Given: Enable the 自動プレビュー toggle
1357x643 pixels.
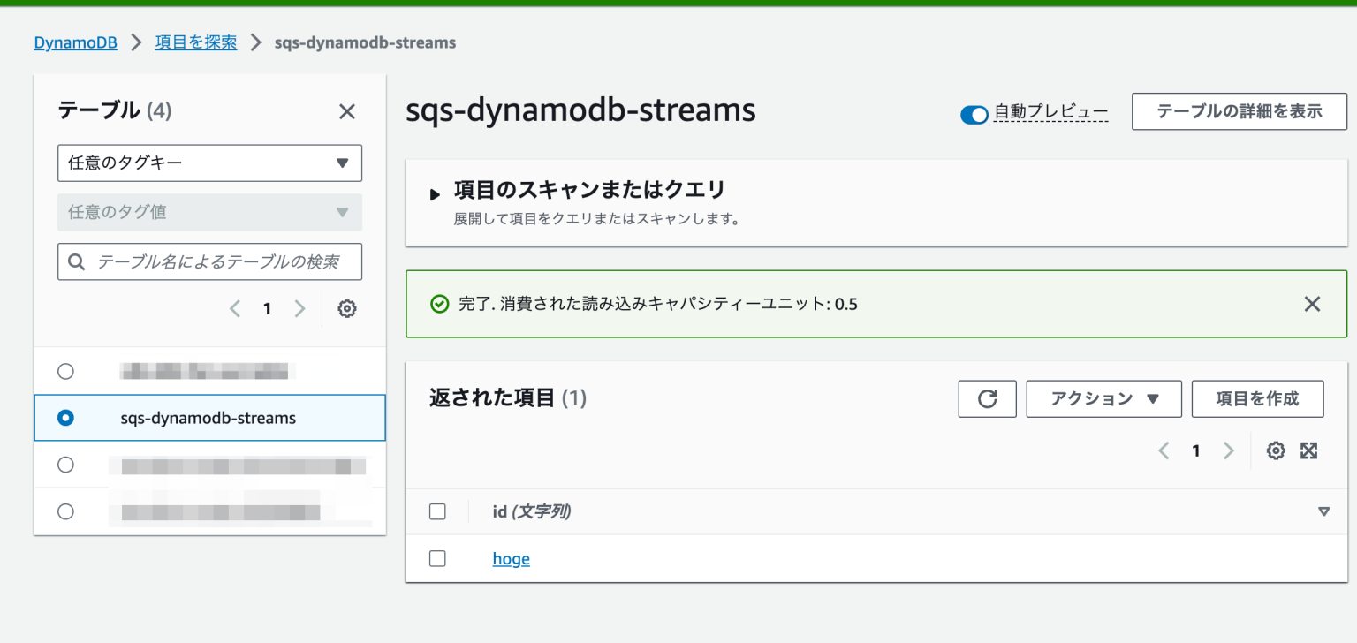Looking at the screenshot, I should point(974,115).
